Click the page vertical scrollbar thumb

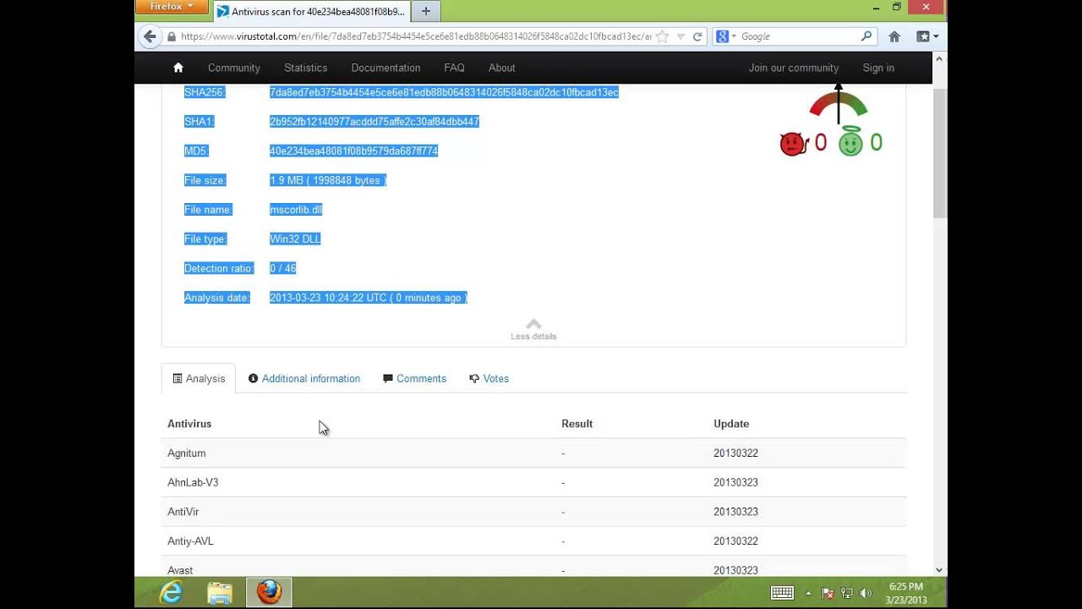pos(939,152)
